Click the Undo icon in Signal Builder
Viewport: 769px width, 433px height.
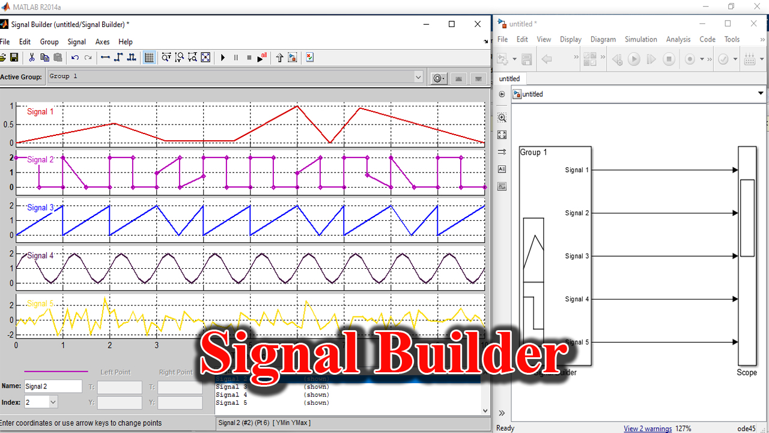pyautogui.click(x=74, y=57)
